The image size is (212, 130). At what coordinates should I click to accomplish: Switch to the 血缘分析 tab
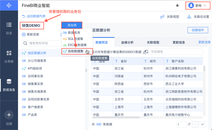pyautogui.click(x=127, y=42)
